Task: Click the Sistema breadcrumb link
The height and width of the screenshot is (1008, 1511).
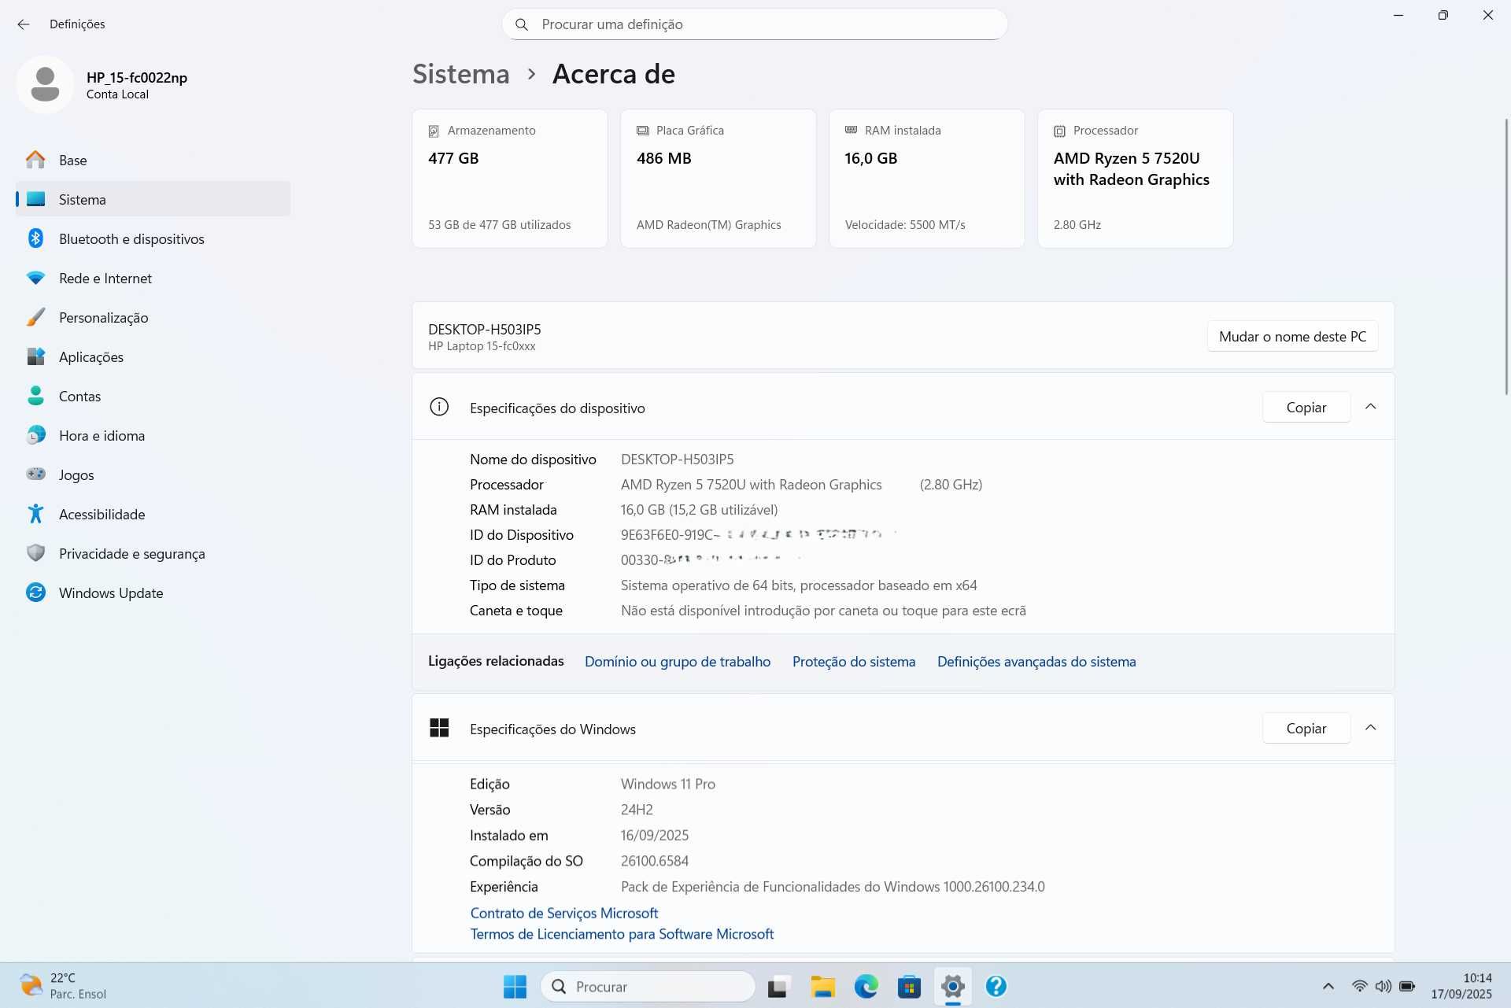Action: click(x=461, y=74)
